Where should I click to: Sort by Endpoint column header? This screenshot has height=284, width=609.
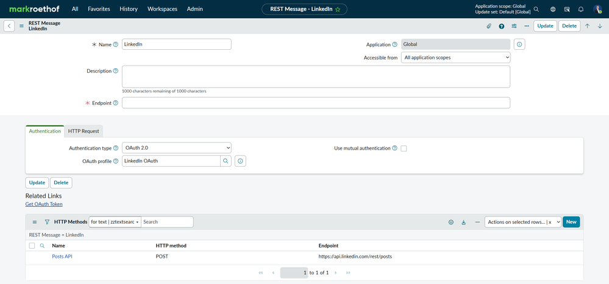[x=328, y=246]
